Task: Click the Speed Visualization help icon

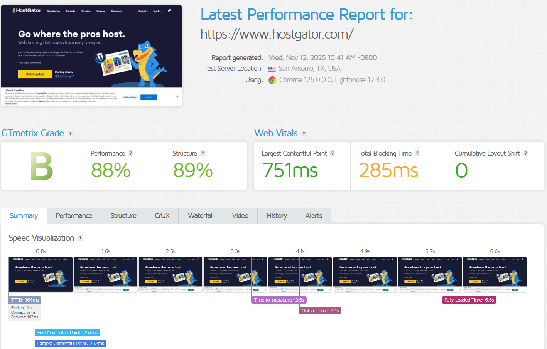Action: tap(80, 238)
